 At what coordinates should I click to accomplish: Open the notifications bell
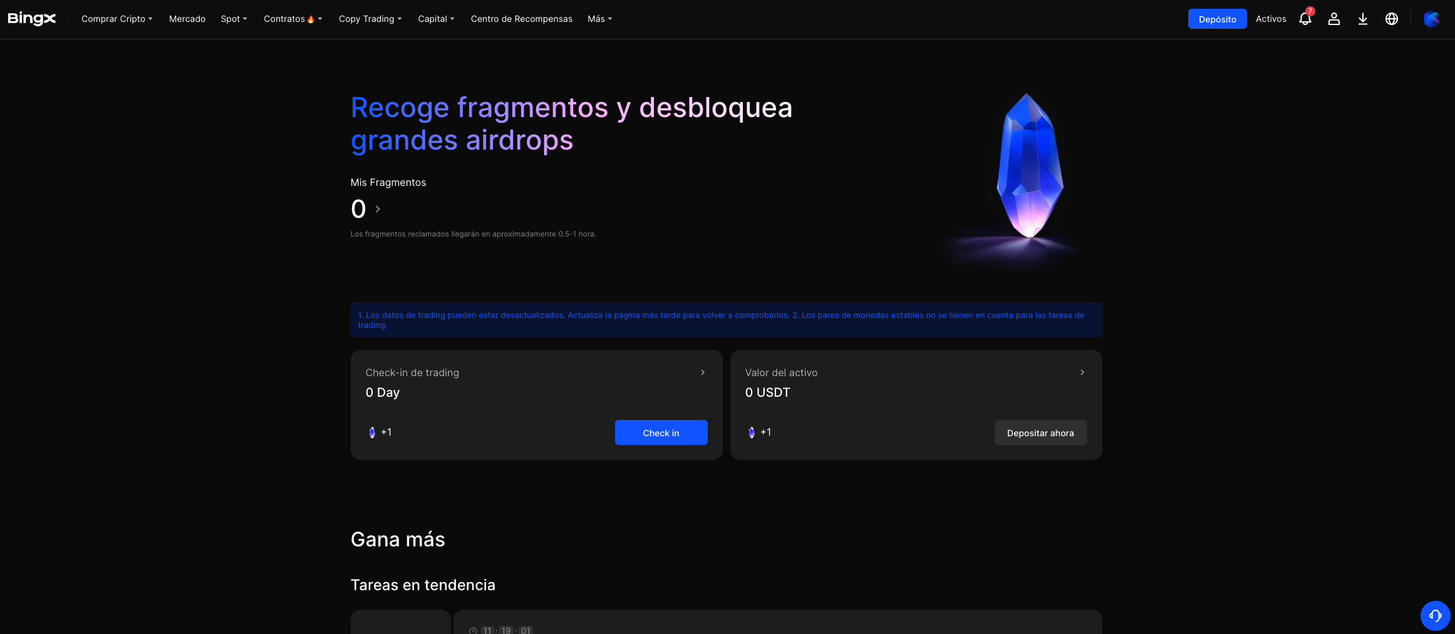tap(1305, 19)
